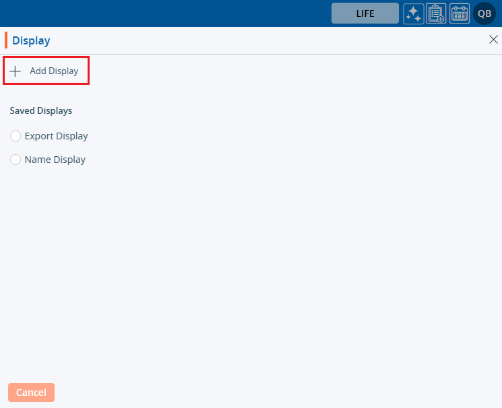
Task: Click the Display panel title
Action: click(31, 40)
